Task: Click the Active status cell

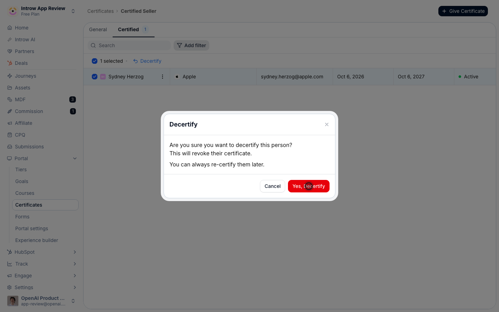Action: tap(475, 77)
